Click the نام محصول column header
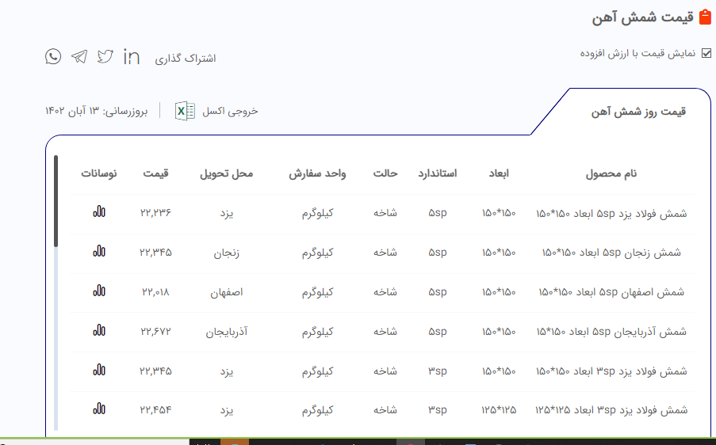This screenshot has height=445, width=716. (611, 173)
